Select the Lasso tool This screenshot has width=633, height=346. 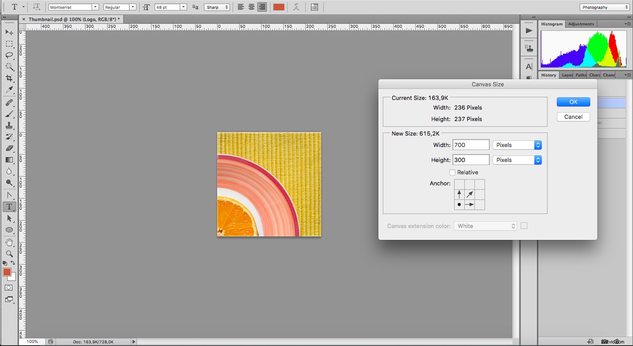(9, 55)
